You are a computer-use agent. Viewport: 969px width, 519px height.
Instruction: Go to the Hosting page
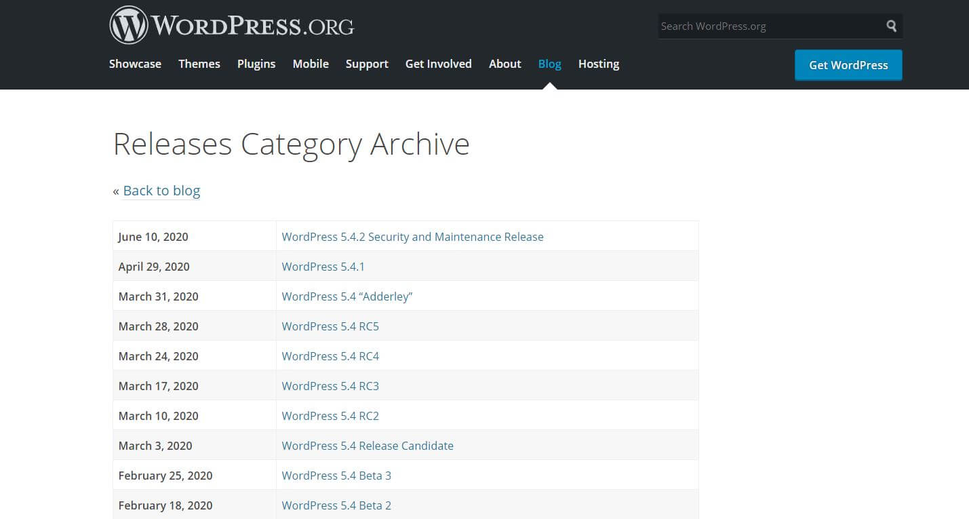click(599, 64)
